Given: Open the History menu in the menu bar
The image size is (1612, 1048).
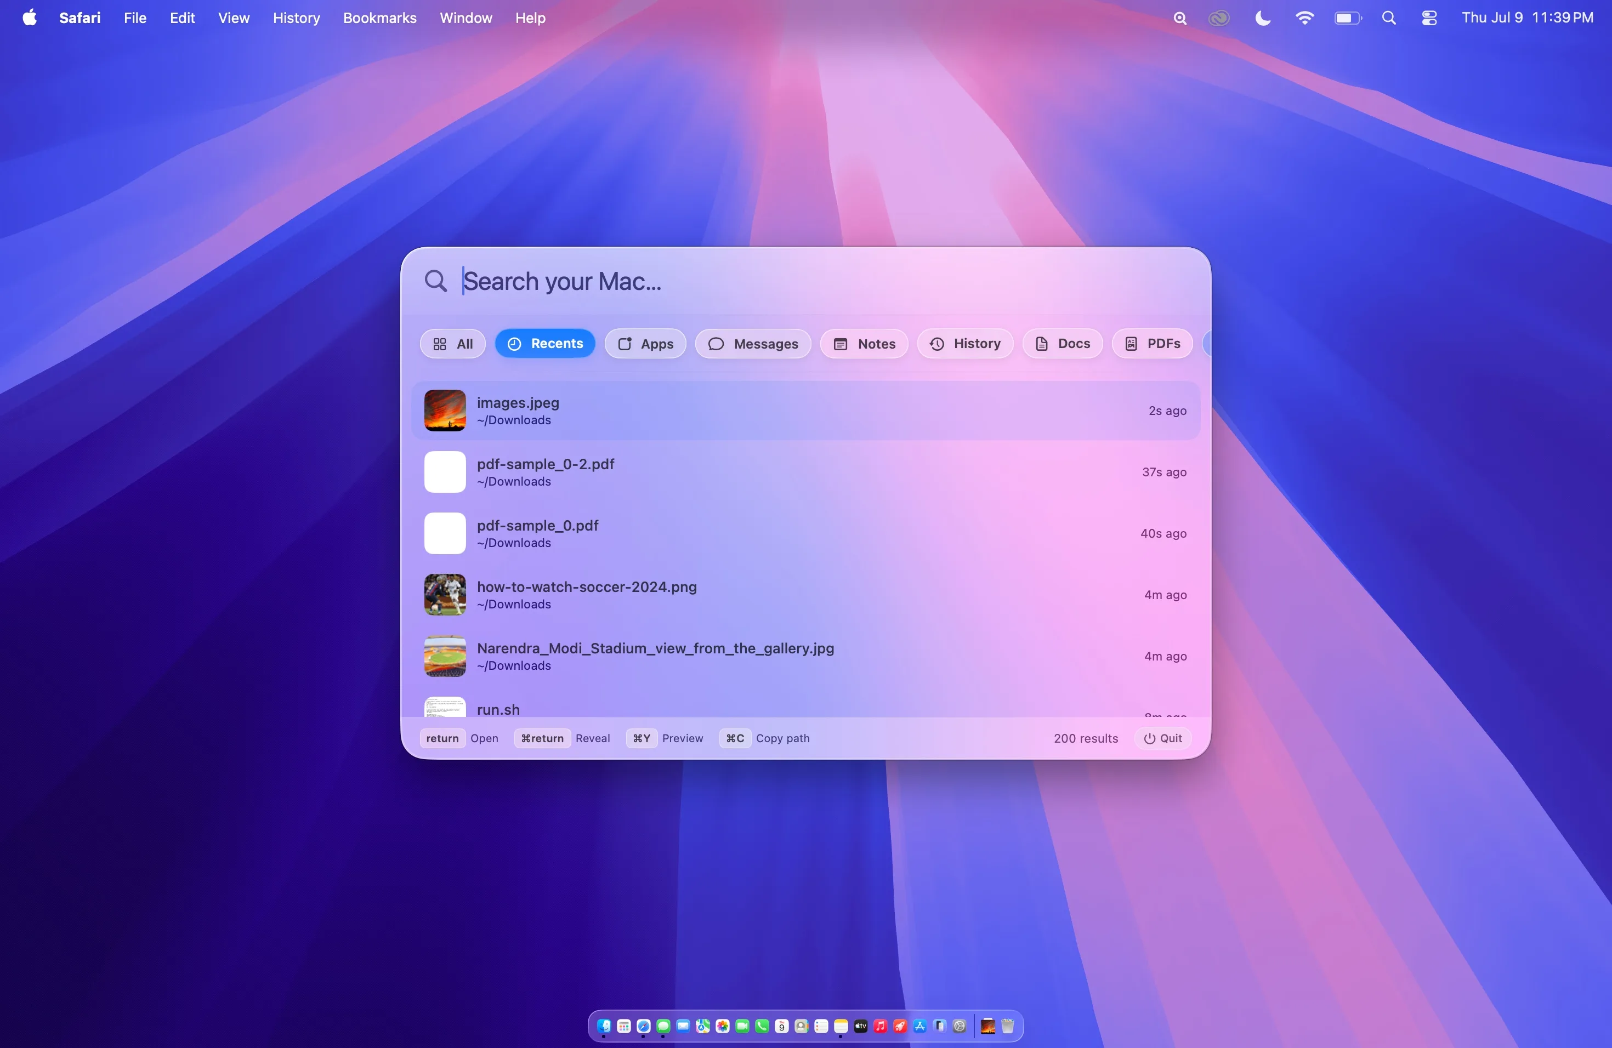Looking at the screenshot, I should click(296, 18).
